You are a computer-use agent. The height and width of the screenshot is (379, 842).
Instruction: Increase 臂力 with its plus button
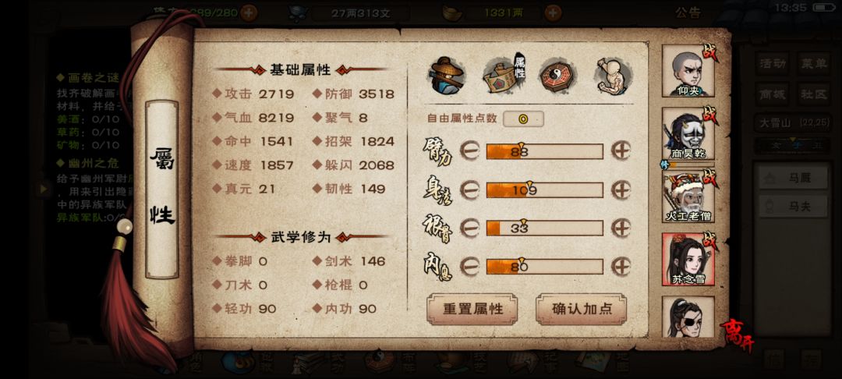pyautogui.click(x=621, y=151)
